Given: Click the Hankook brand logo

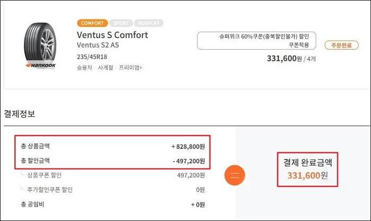Looking at the screenshot, I should click(41, 67).
